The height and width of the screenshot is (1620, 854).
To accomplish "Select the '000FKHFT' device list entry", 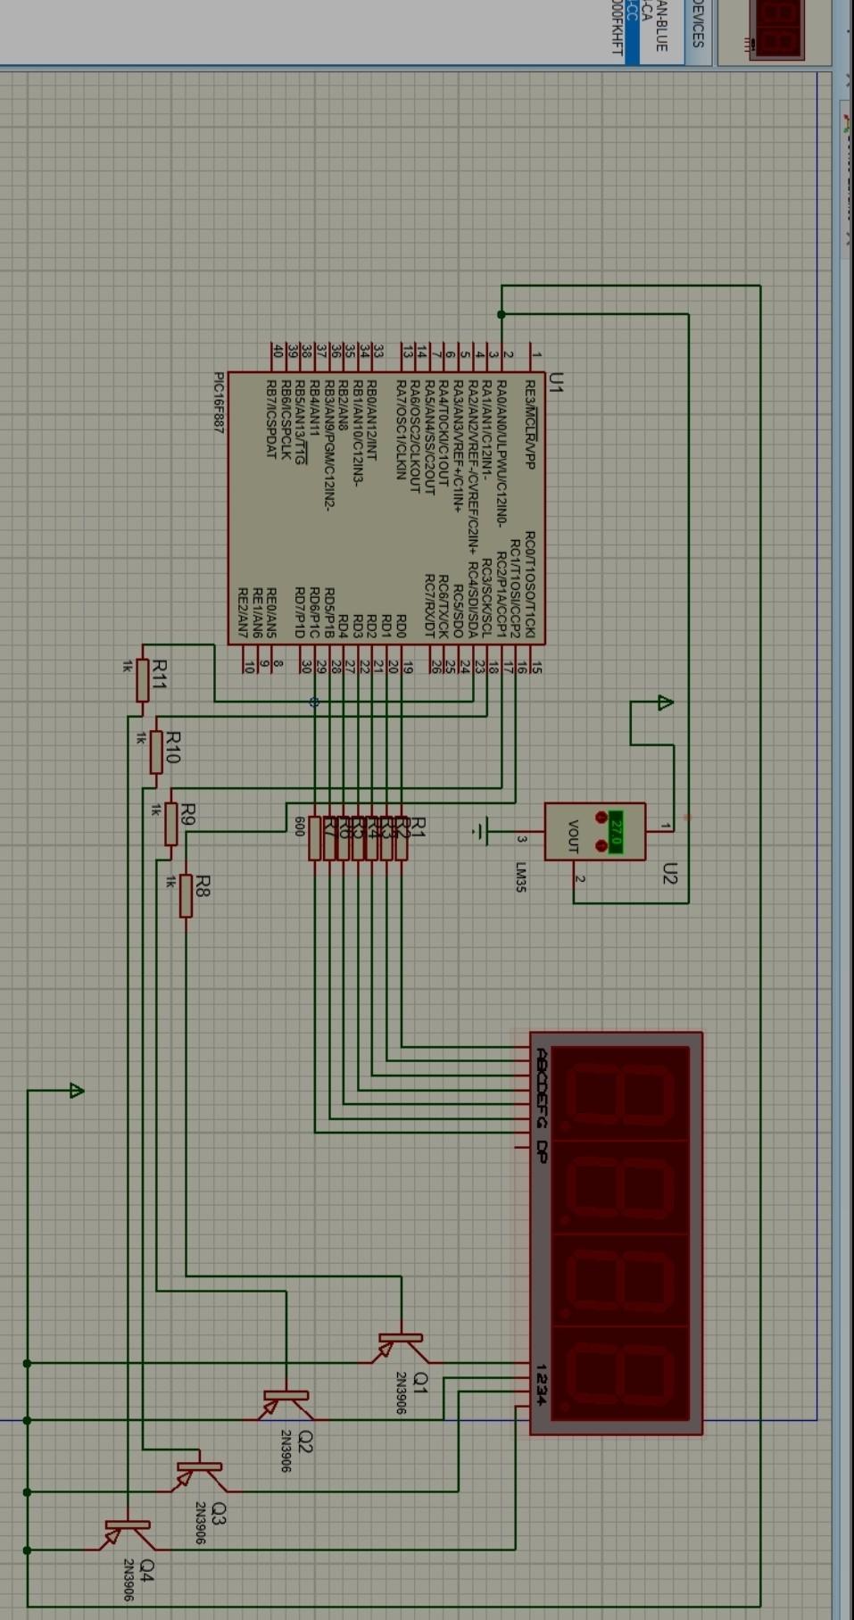I will pyautogui.click(x=617, y=29).
